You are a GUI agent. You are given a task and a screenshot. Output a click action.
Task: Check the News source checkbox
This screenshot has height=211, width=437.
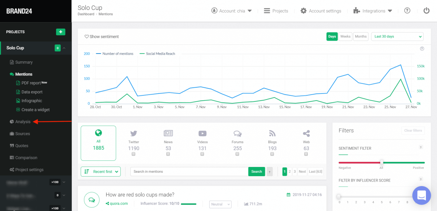[168, 154]
